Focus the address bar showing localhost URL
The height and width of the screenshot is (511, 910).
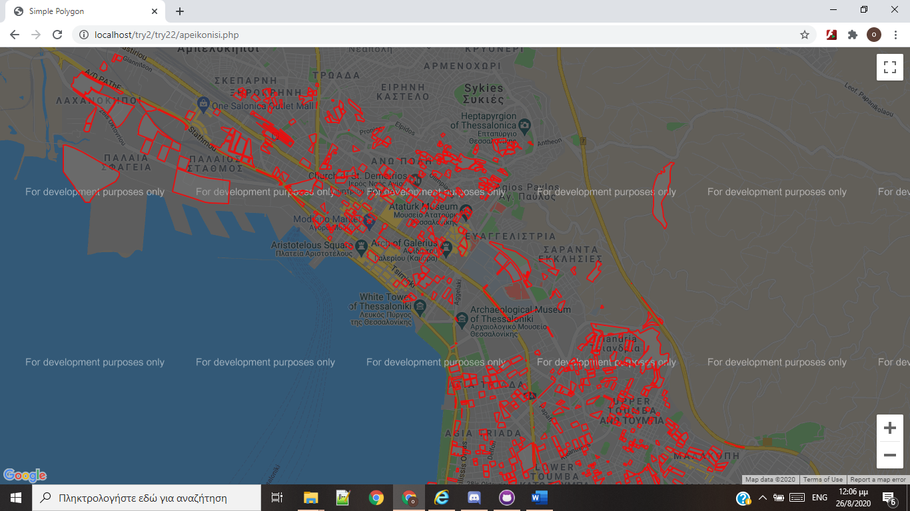(x=440, y=35)
